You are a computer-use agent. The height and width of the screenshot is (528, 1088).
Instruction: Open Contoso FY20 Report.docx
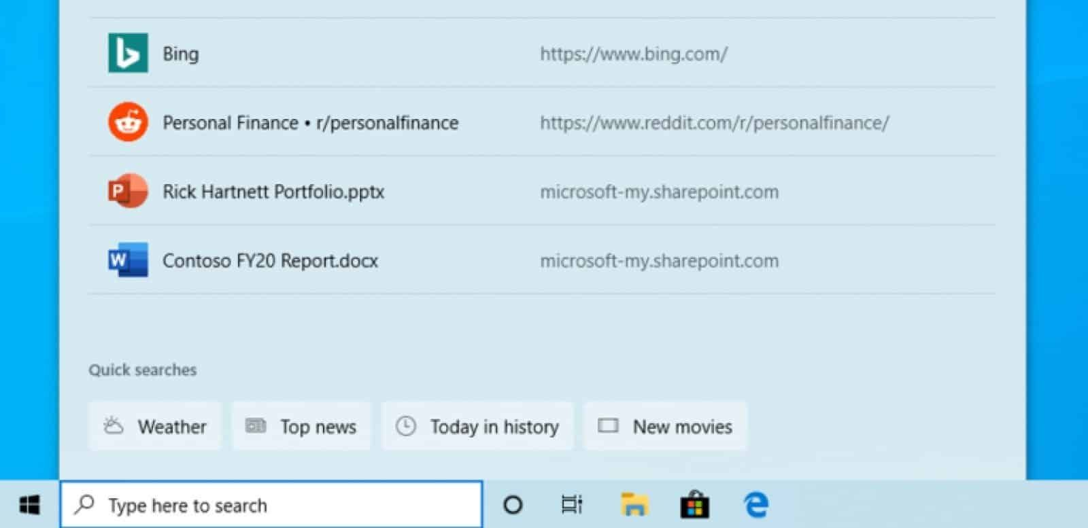click(270, 261)
